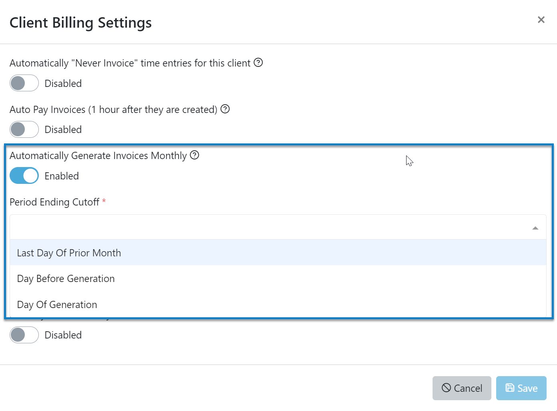Open help tooltip for Never Invoice setting
The width and height of the screenshot is (557, 411).
258,62
